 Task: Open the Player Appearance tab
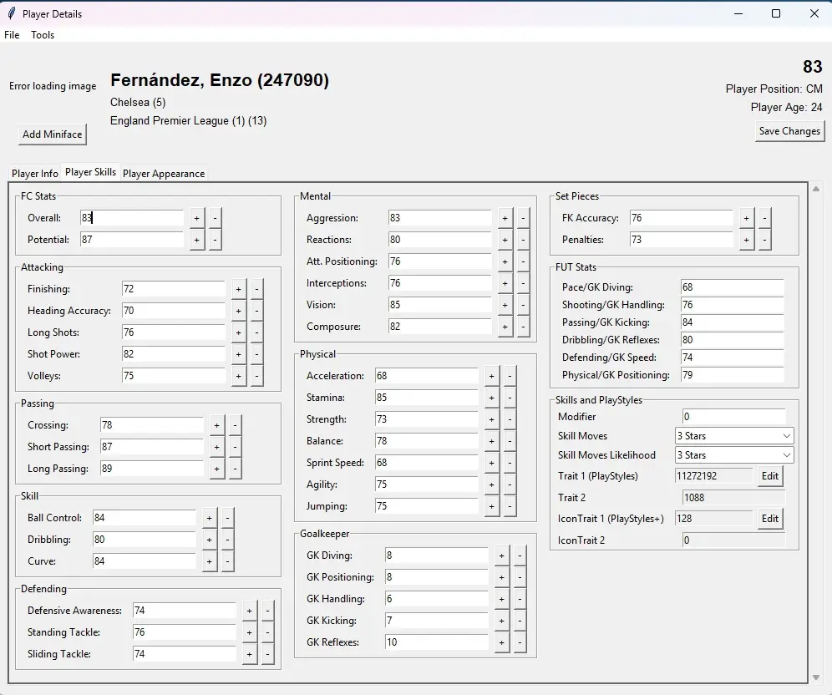(x=164, y=174)
